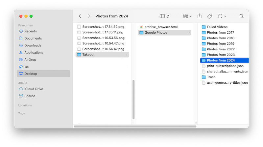
Task: Select Desktop in the sidebar
Action: pos(43,74)
